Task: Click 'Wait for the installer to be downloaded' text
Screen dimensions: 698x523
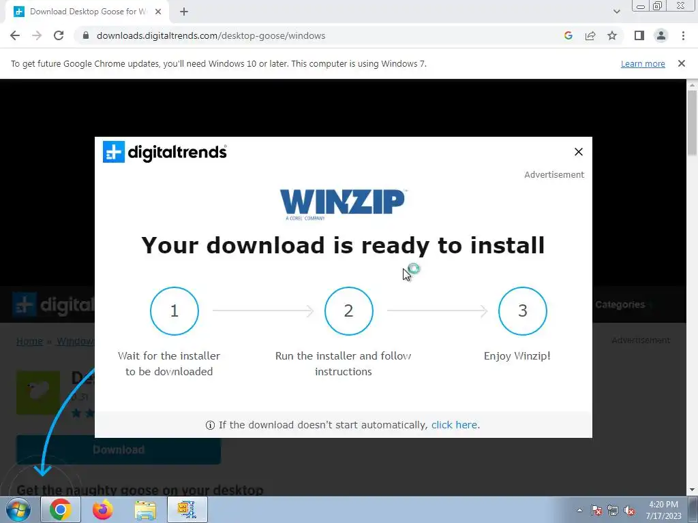Action: (169, 364)
